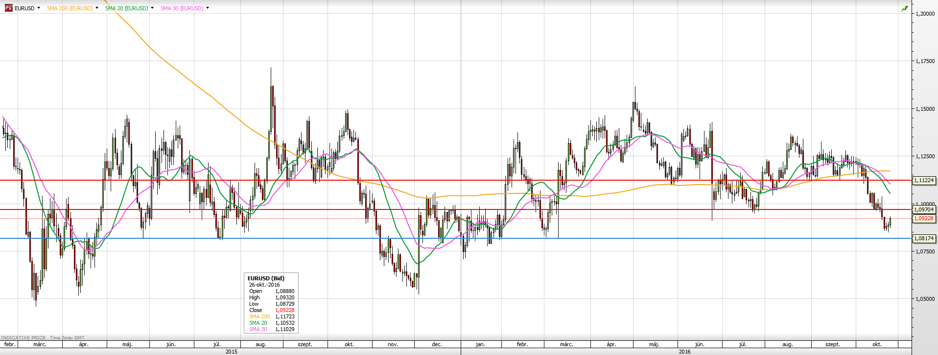Image resolution: width=938 pixels, height=355 pixels.
Task: Click the green live-chart icon at top right
Action: (905, 8)
